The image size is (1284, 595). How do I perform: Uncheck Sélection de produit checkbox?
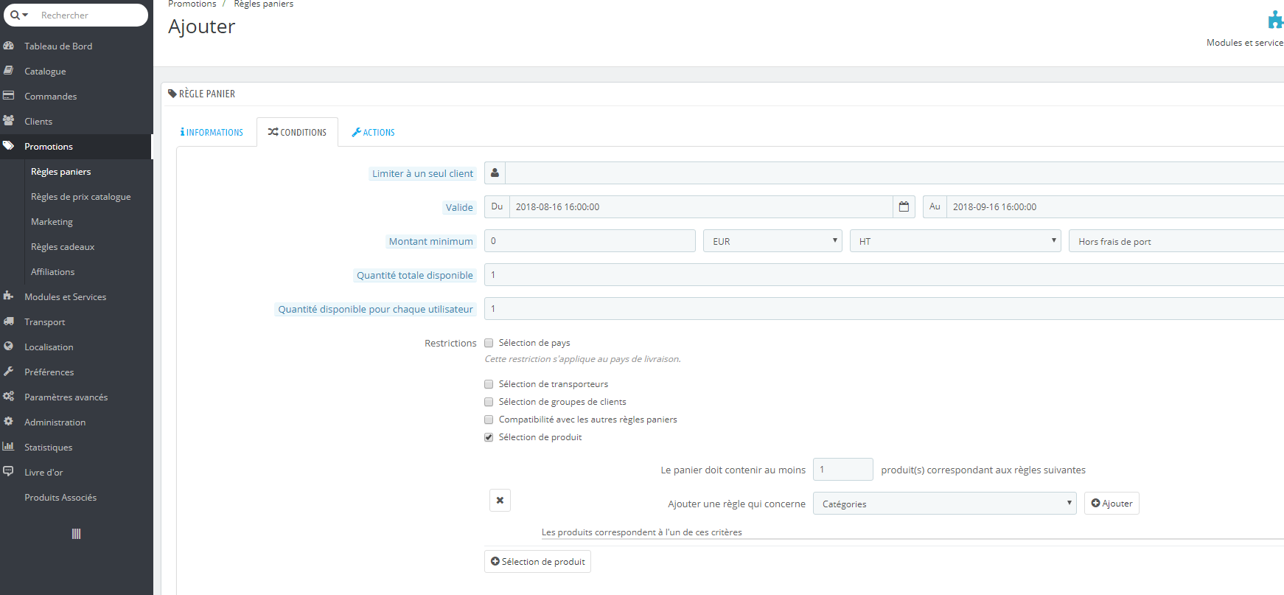click(x=489, y=437)
